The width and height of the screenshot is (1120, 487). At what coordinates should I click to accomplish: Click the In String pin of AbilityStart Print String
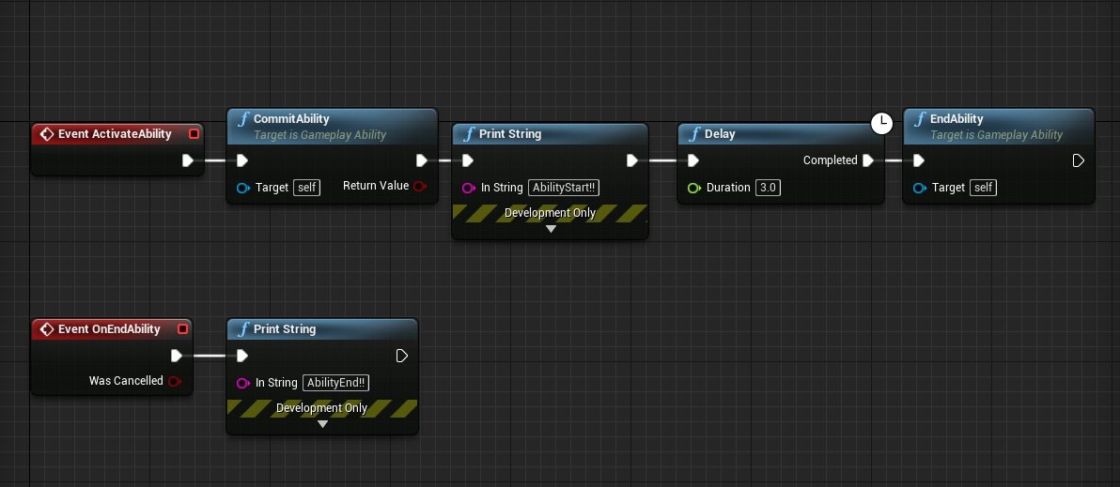coord(469,188)
